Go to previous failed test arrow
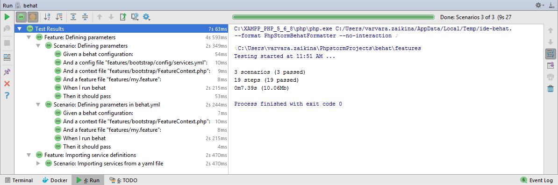This screenshot has width=558, height=185. 99,17
